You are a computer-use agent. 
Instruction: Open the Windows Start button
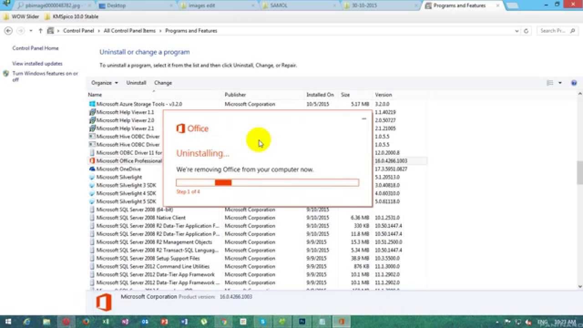pos(8,322)
